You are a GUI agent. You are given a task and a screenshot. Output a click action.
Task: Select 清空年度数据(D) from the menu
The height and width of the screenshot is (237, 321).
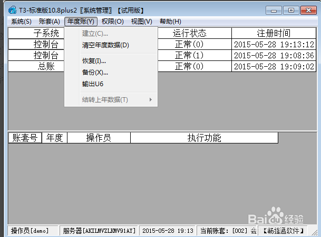click(105, 45)
